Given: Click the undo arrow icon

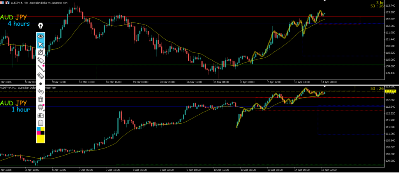Looking at the screenshot, I should [x=41, y=92].
